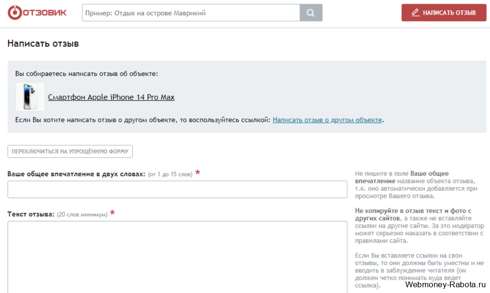The height and width of the screenshot is (293, 490).
Task: Click the hint paragraph Если Вы вставляете ссылки
Action: 419,270
